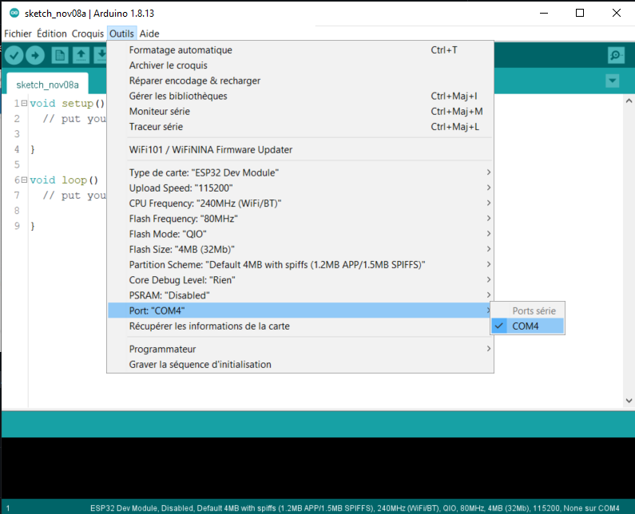Click the "void setup()" code line

(x=67, y=104)
